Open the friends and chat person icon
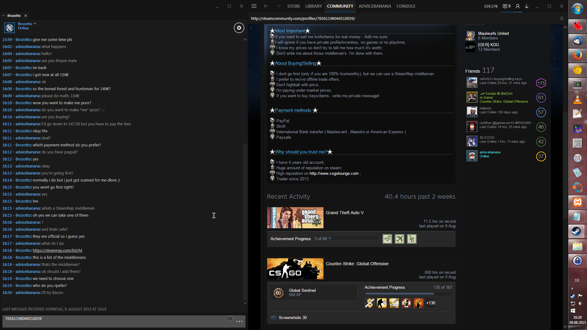 click(518, 6)
